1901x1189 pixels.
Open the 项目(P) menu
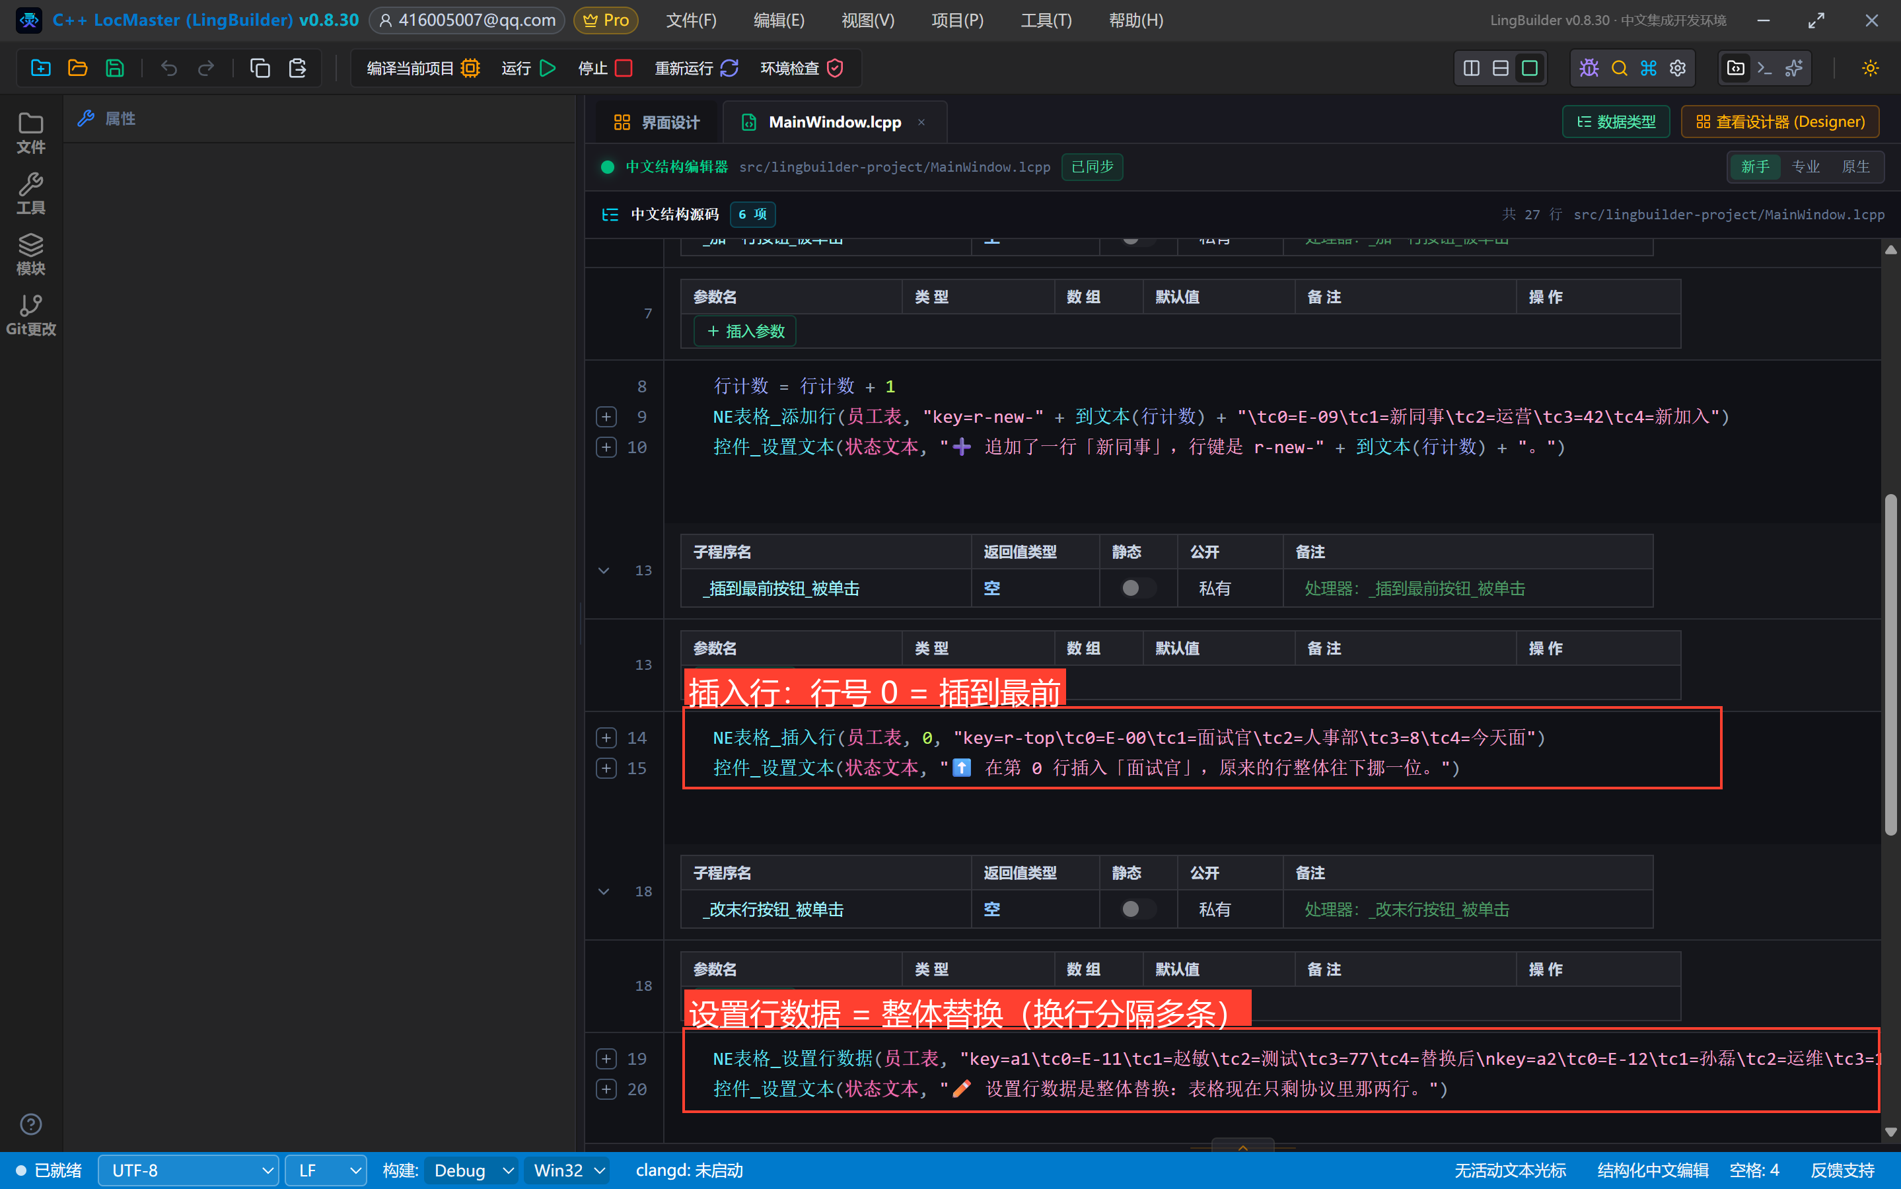tap(957, 20)
